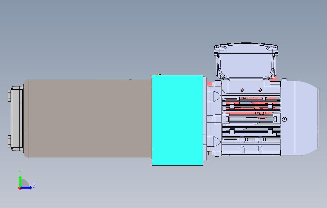This screenshot has width=327, height=208.
Task: Click the red origin ball of triad
Action: click(x=20, y=188)
